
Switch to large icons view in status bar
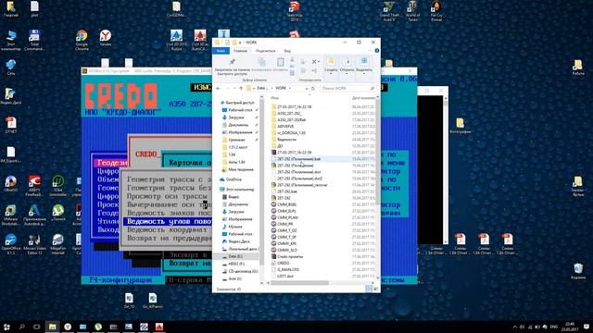(375, 290)
